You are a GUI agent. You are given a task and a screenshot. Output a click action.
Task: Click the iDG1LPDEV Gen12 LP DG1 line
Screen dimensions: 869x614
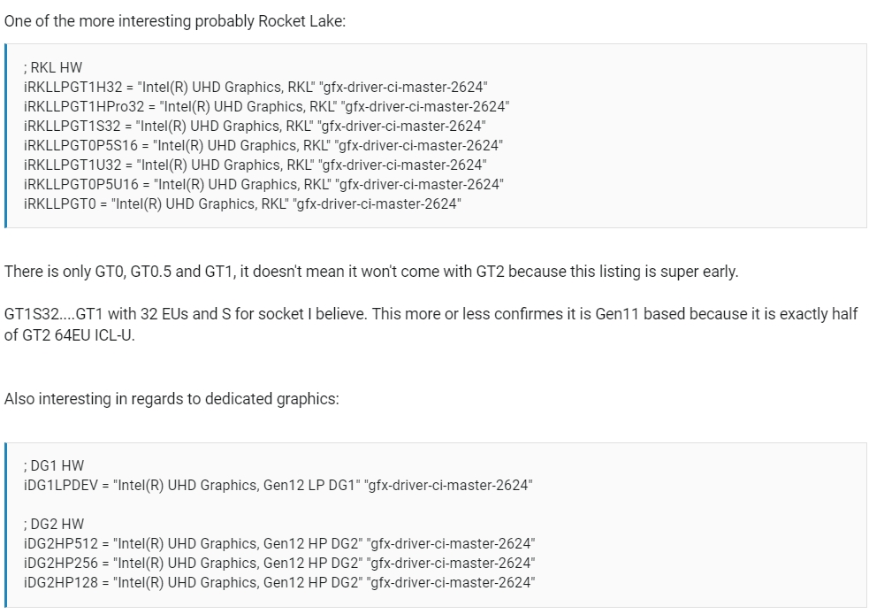click(x=278, y=486)
